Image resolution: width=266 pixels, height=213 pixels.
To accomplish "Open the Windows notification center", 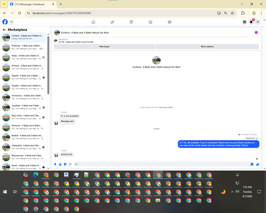I will pyautogui.click(x=259, y=192).
